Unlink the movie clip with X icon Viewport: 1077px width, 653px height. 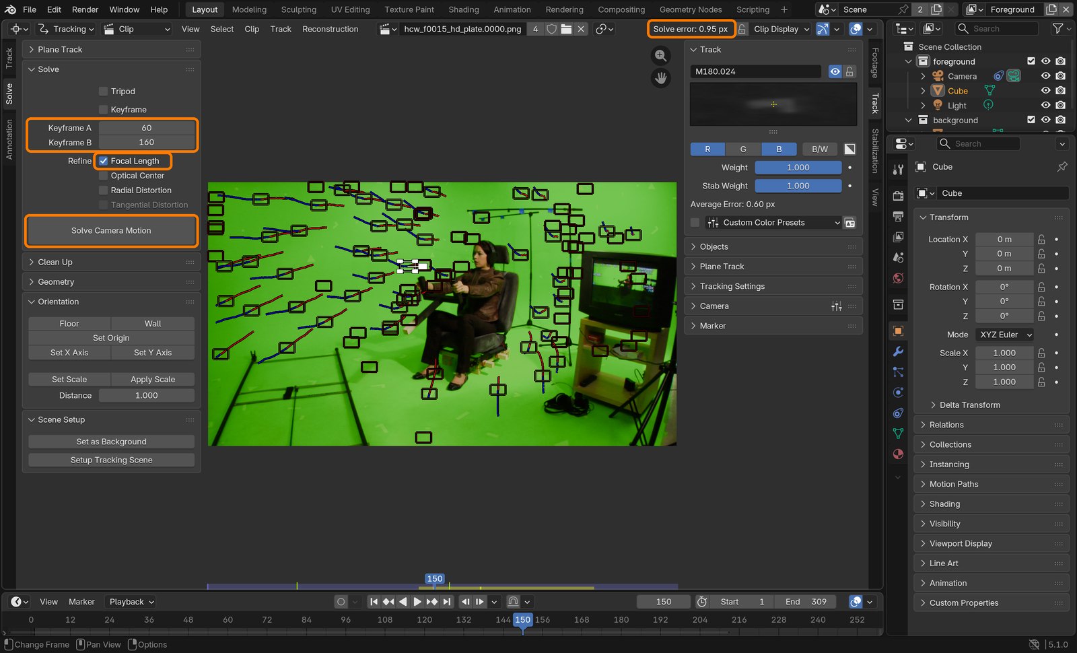tap(581, 29)
